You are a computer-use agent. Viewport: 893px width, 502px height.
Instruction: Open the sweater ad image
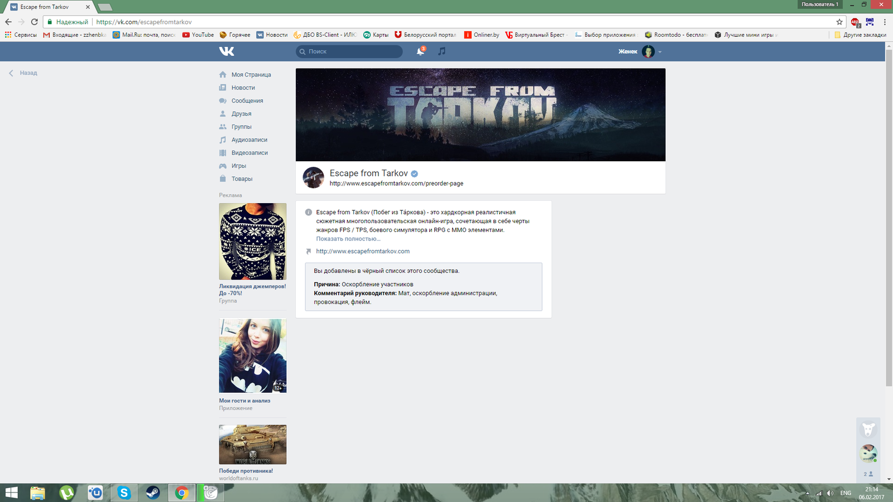coord(252,242)
